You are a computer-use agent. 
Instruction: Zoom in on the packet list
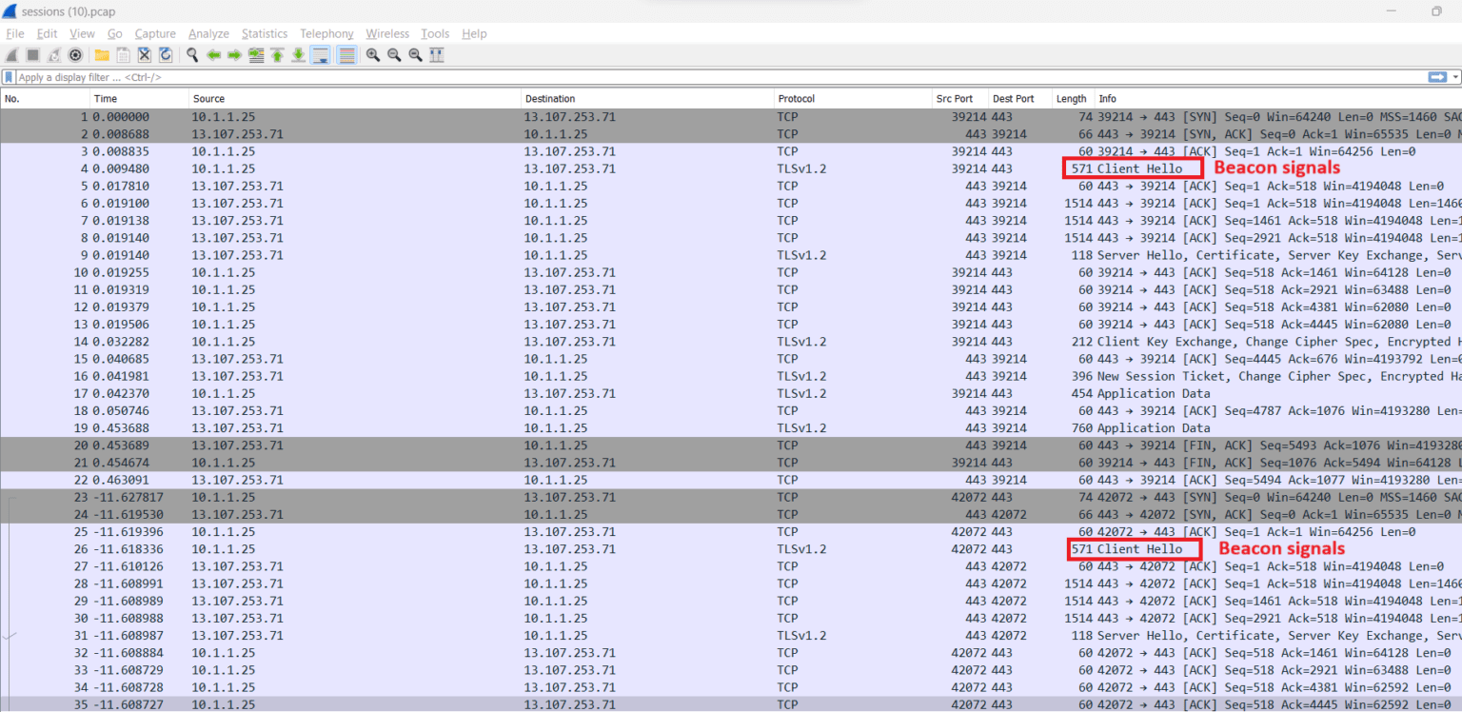click(372, 54)
